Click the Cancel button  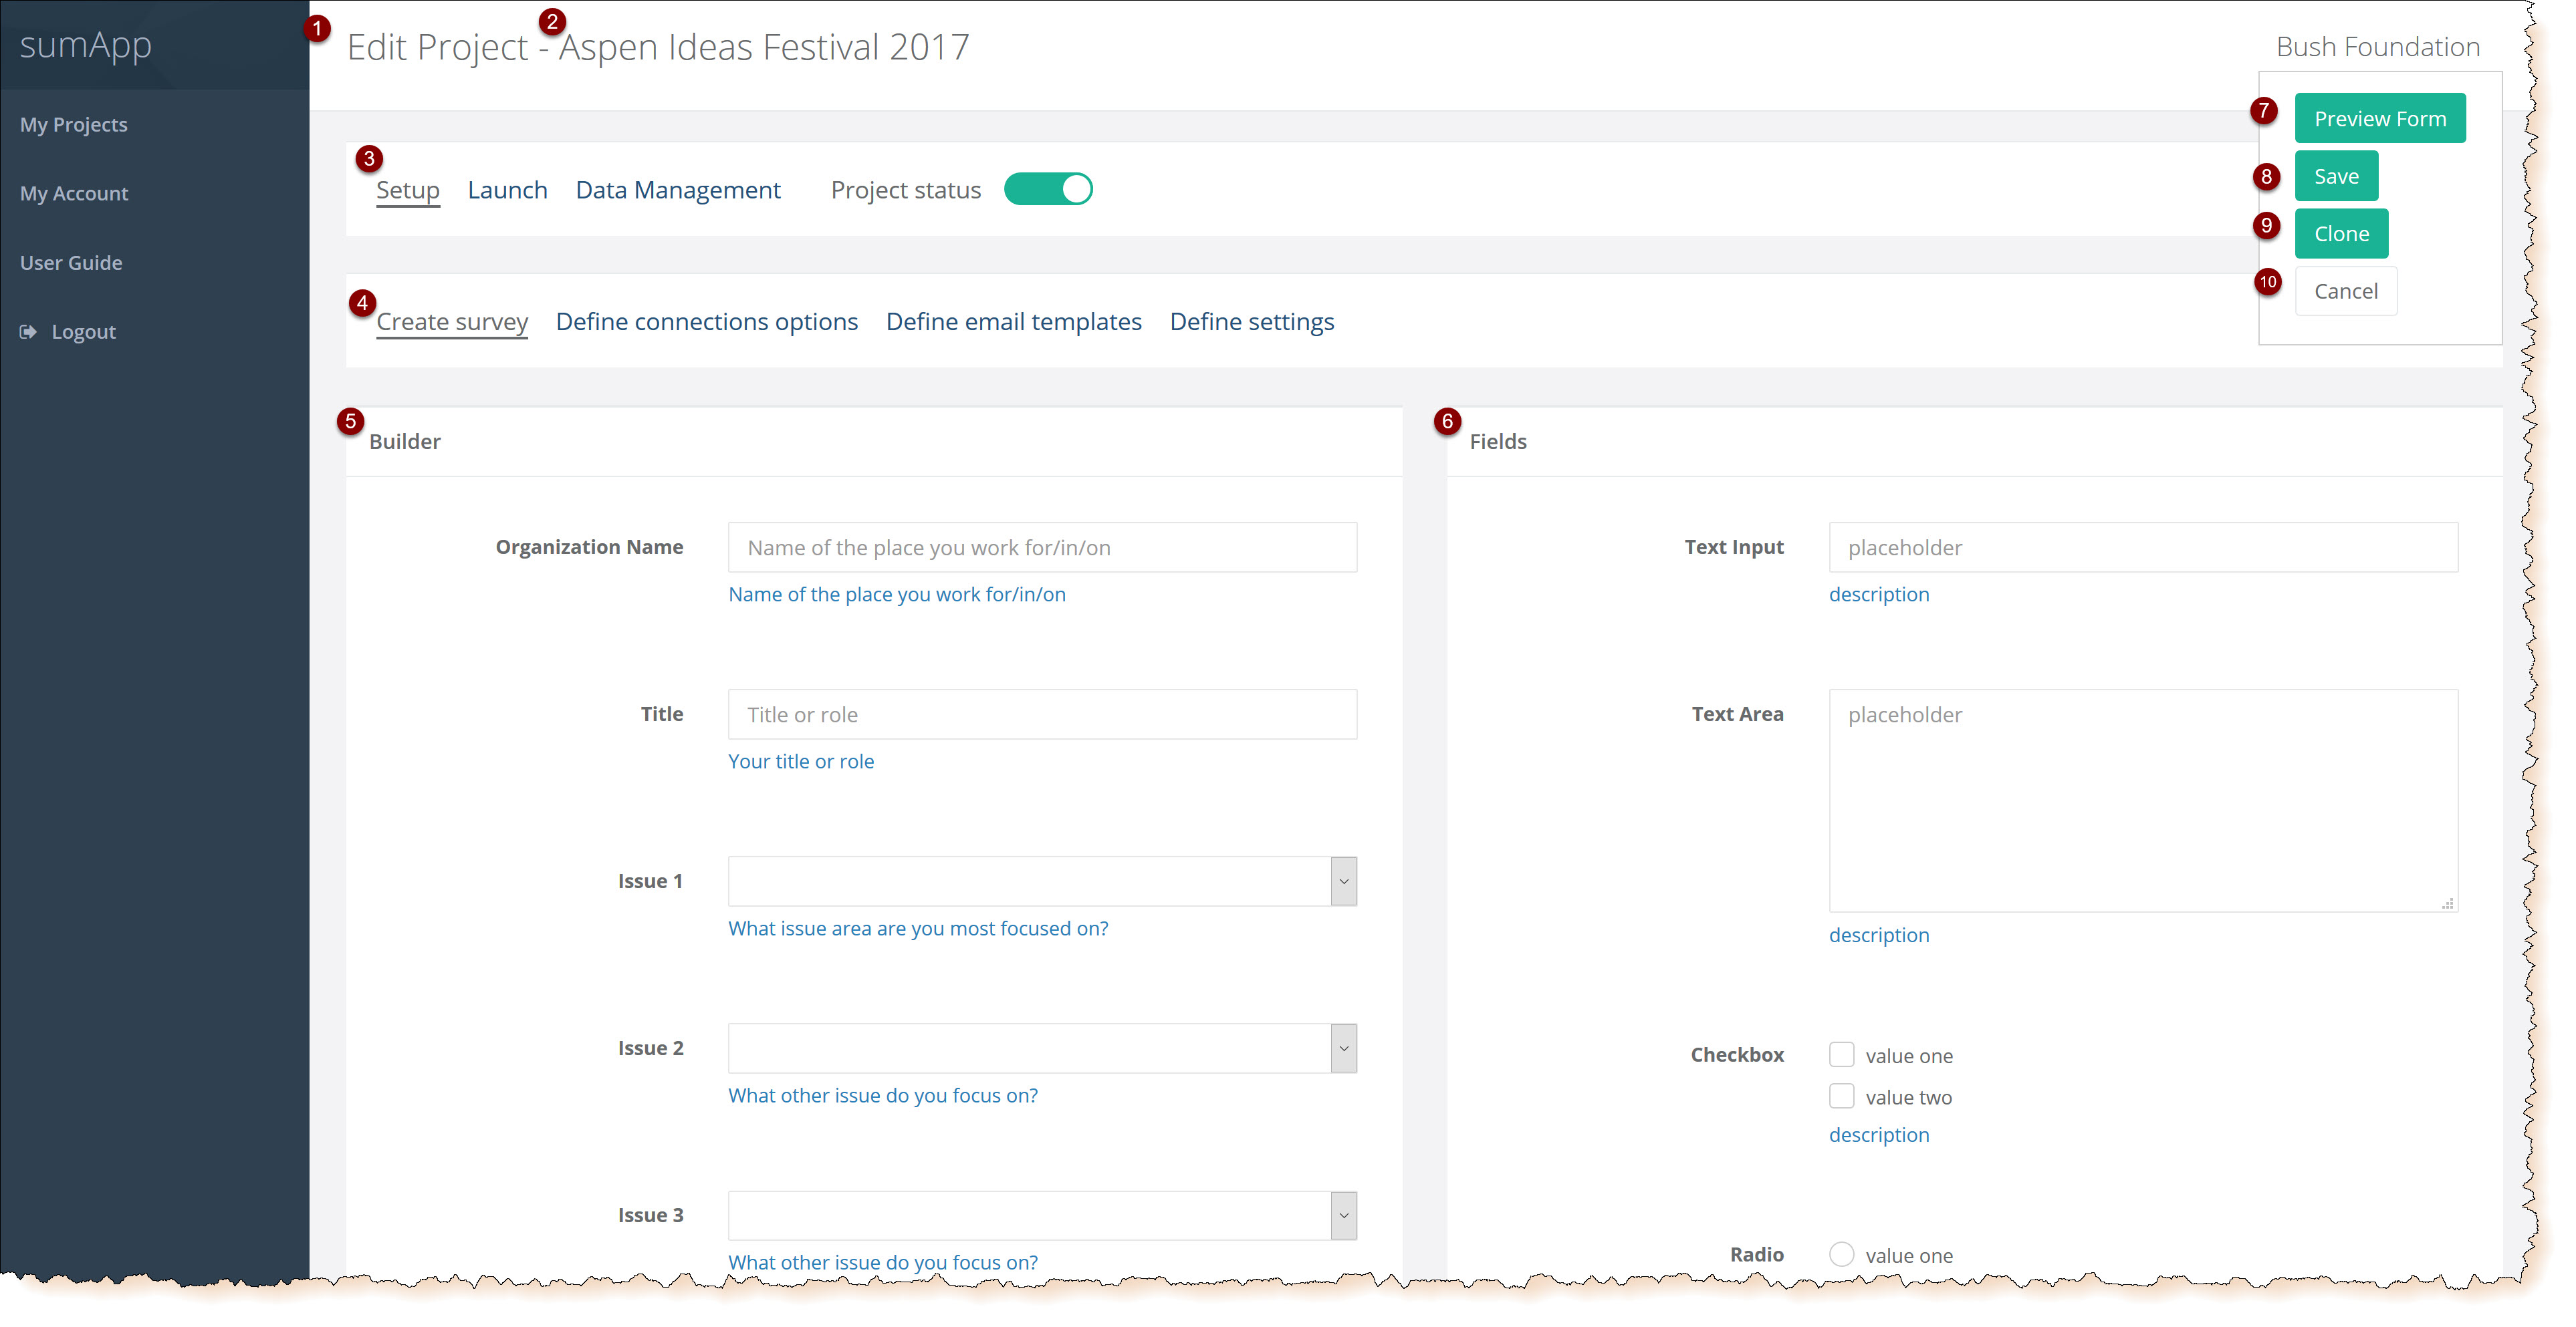click(x=2345, y=291)
